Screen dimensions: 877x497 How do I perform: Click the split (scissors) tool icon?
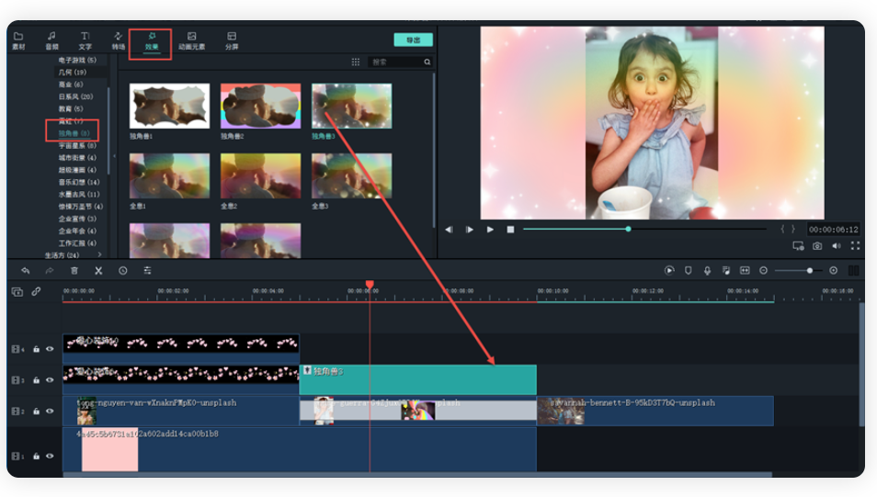click(98, 271)
